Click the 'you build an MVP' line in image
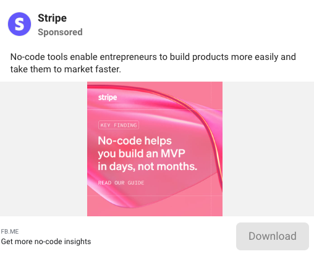Viewport: 314px width, 254px height. (142, 154)
